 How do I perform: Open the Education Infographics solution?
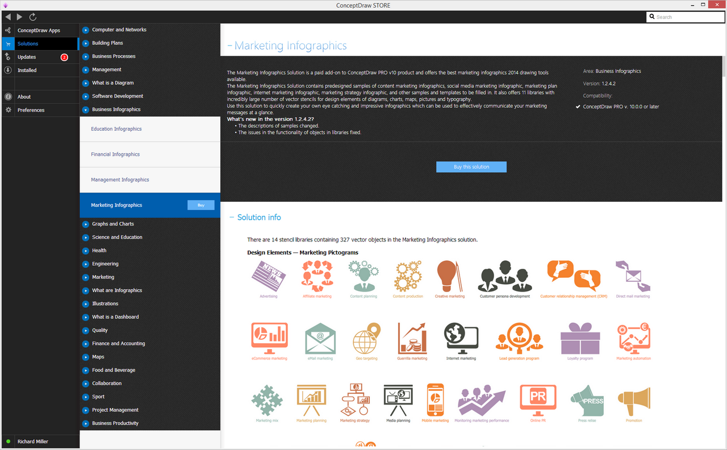[x=150, y=129]
